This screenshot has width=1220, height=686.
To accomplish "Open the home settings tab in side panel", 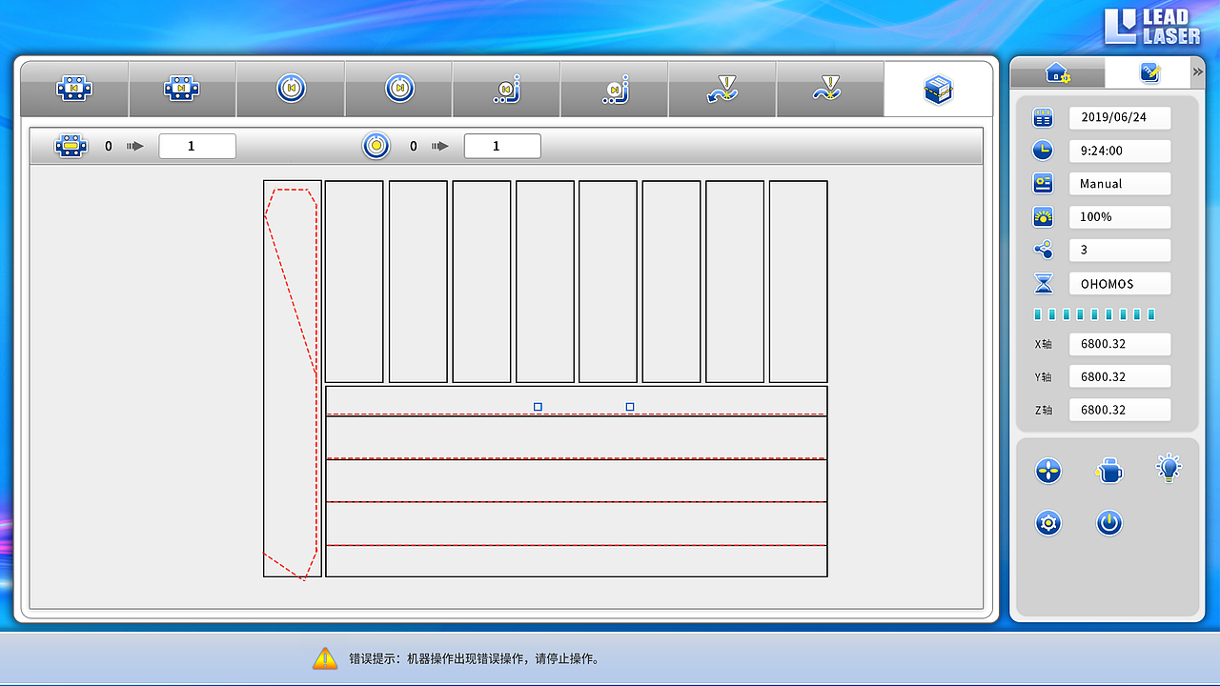I will [x=1058, y=72].
